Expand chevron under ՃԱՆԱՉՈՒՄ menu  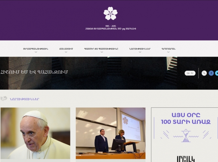click(x=66, y=52)
